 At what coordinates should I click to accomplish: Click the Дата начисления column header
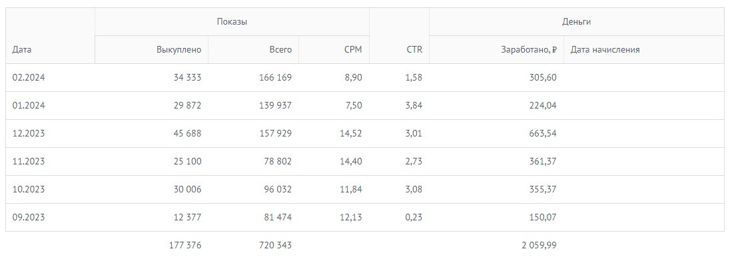pyautogui.click(x=605, y=50)
